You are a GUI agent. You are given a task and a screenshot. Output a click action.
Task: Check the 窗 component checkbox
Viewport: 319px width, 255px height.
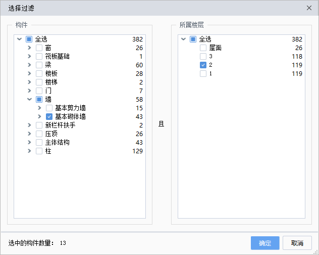39,48
